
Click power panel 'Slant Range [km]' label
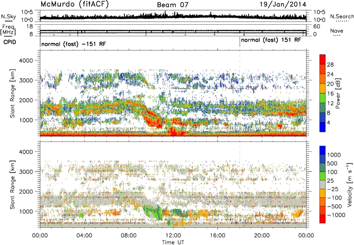[x=12, y=93]
